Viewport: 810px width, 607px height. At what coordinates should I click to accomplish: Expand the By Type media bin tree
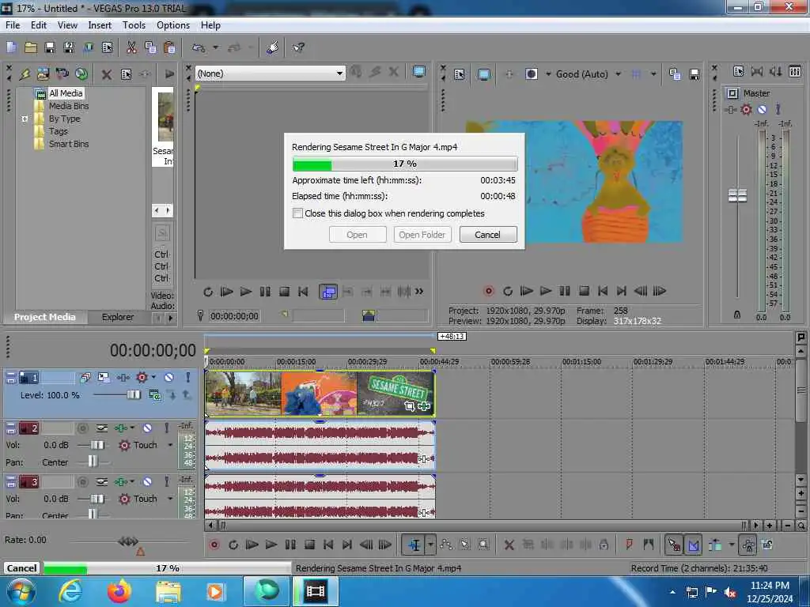(x=25, y=119)
